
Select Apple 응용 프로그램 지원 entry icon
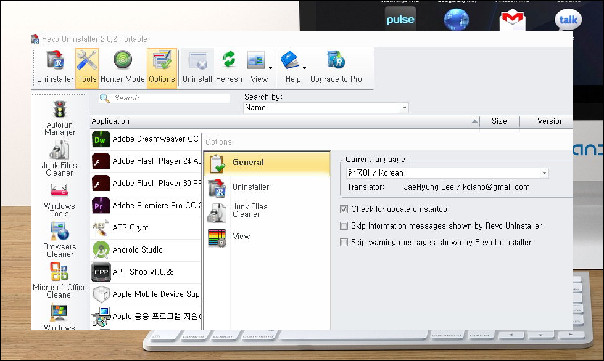[x=101, y=317]
